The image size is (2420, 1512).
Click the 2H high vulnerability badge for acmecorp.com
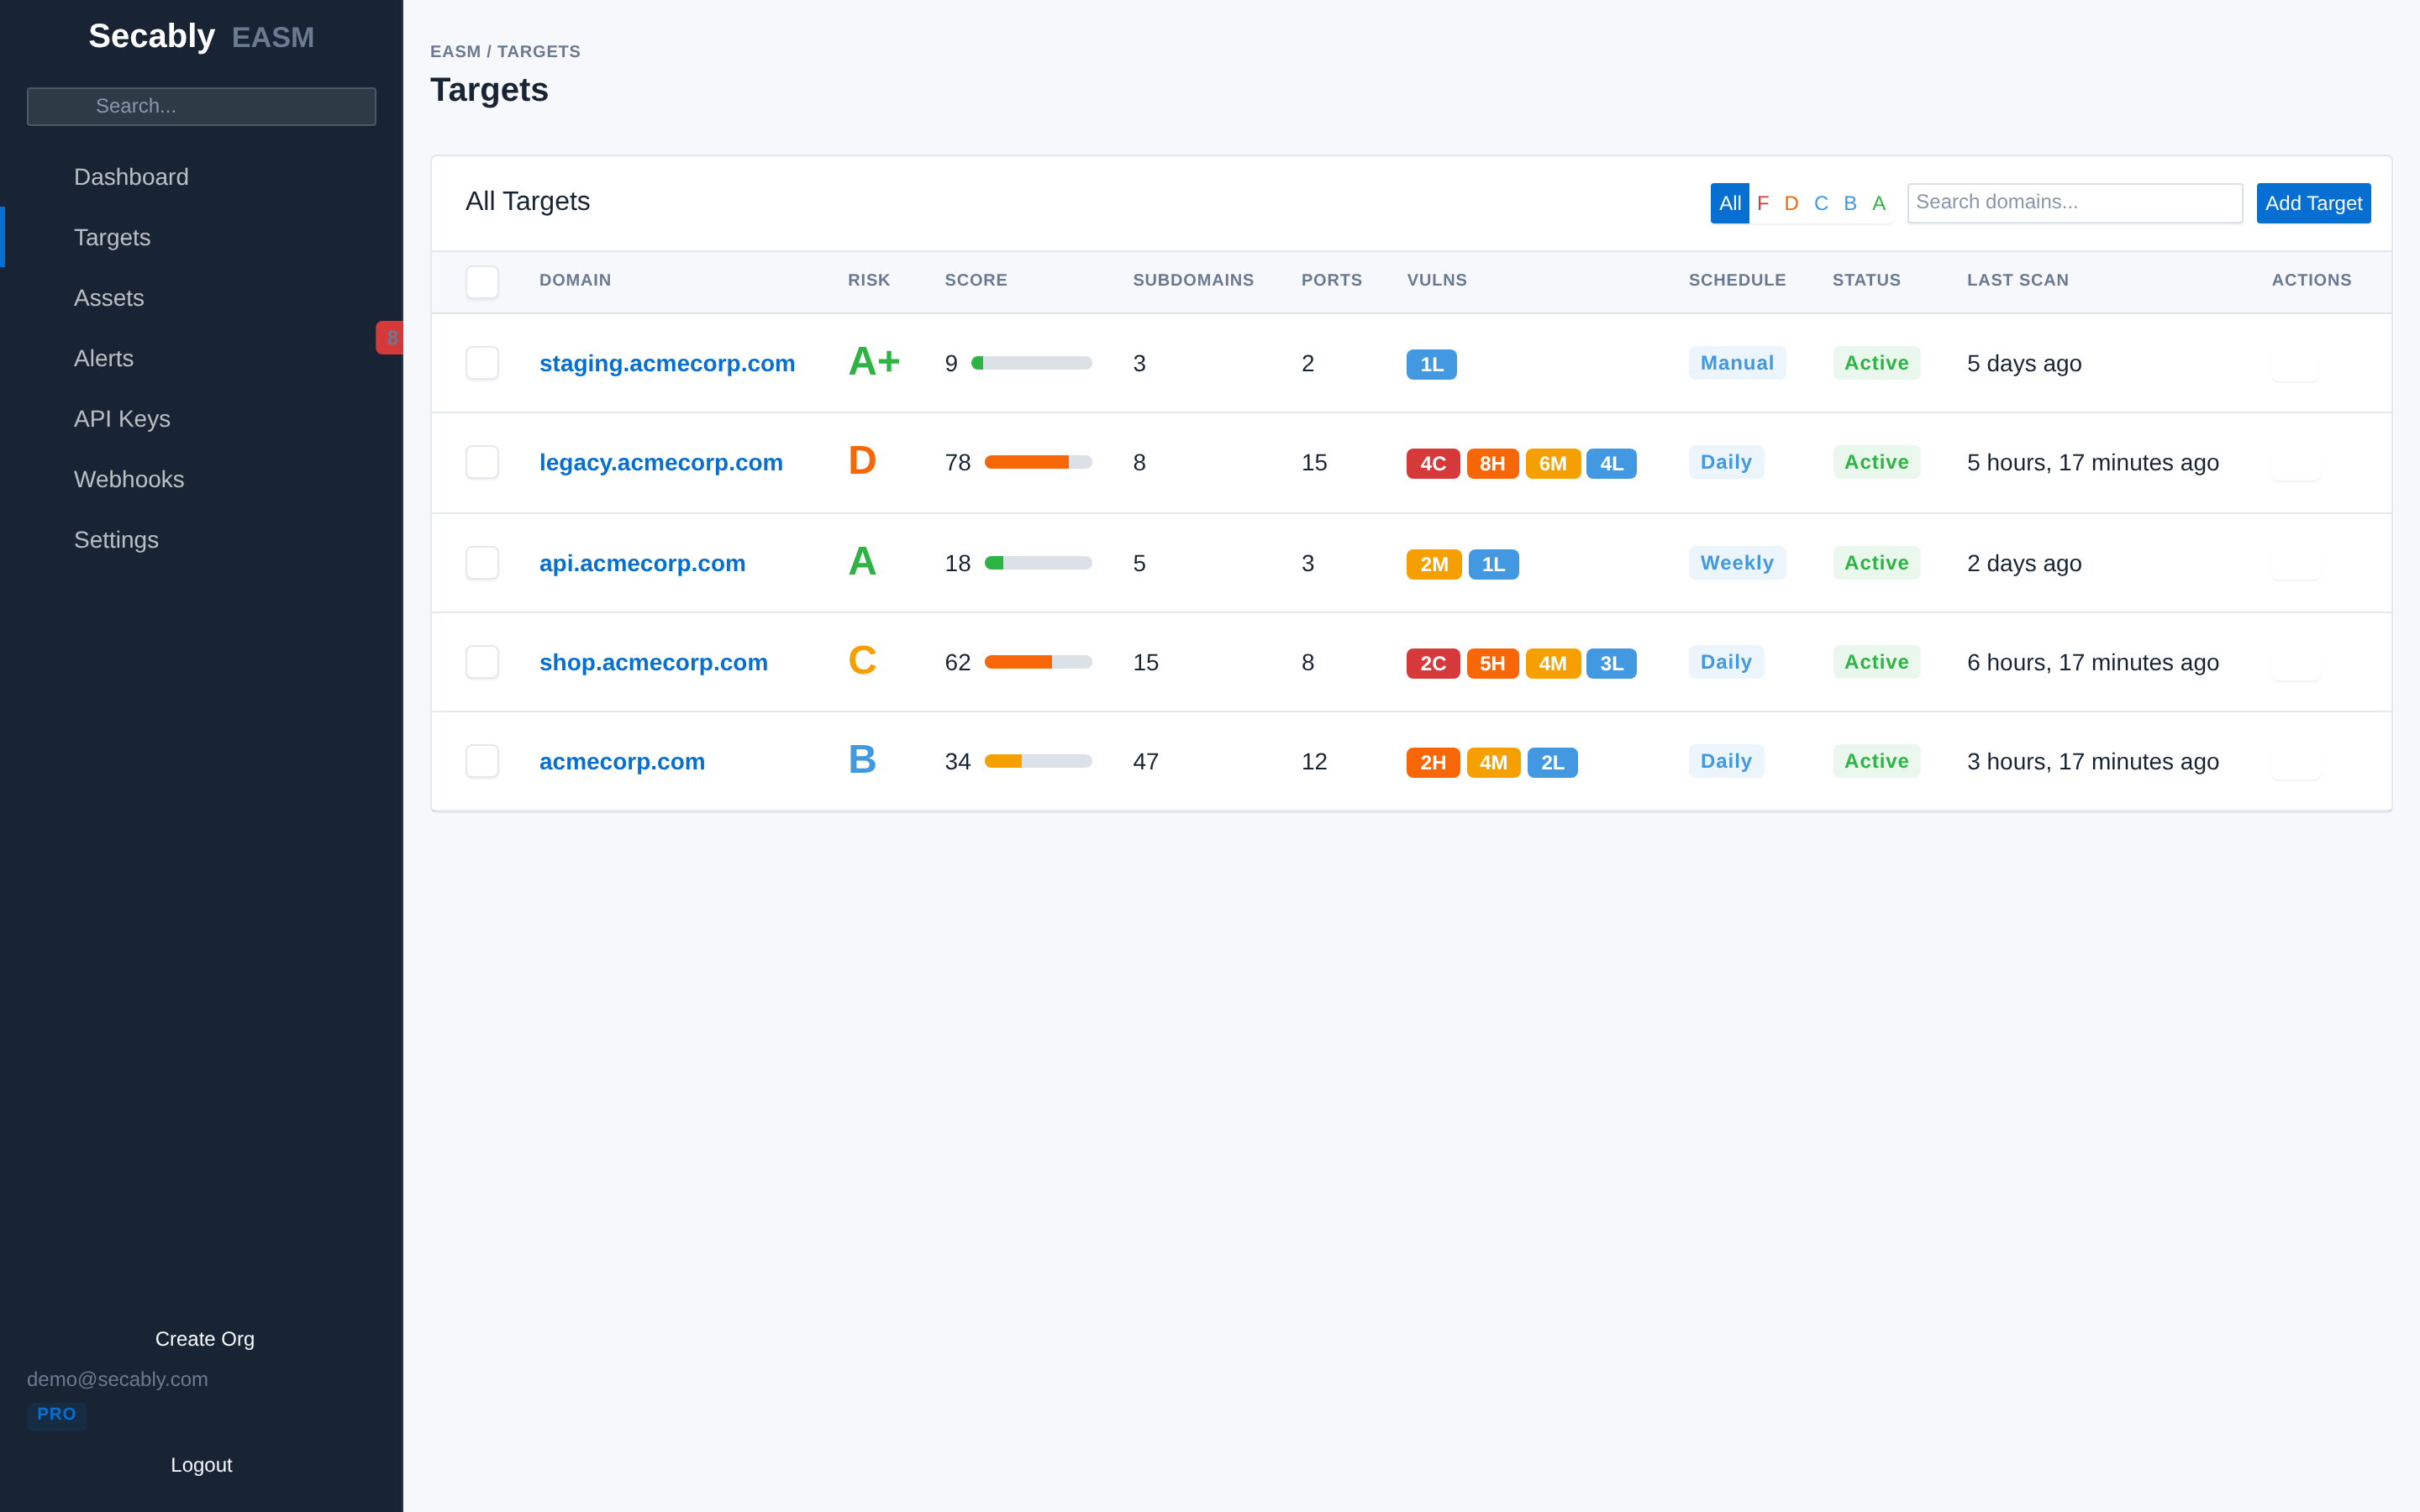(x=1432, y=761)
